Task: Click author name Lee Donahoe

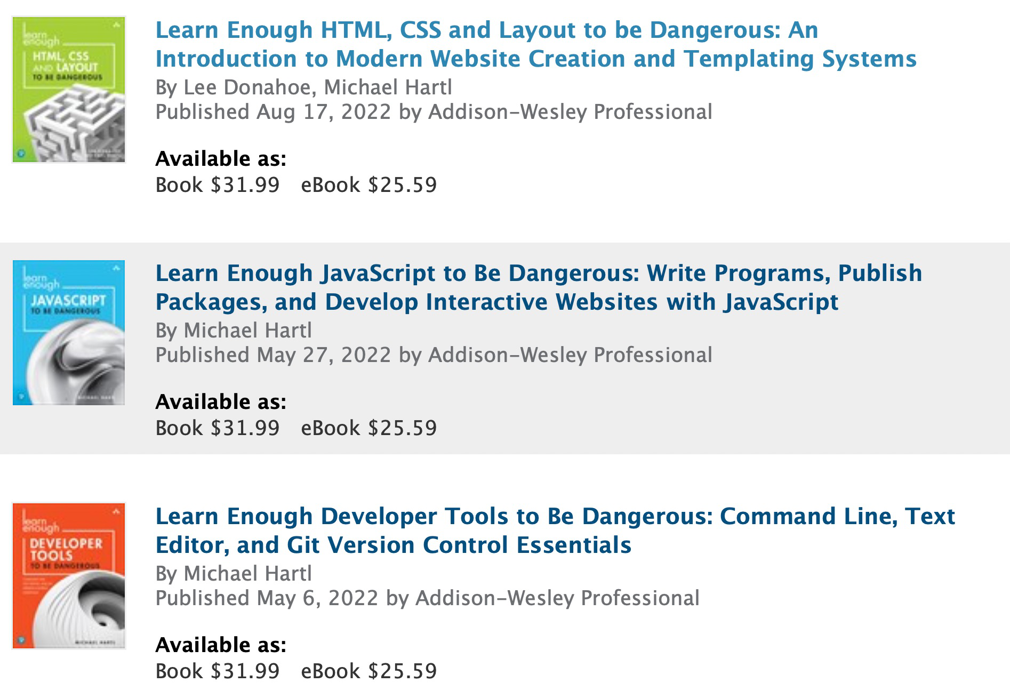Action: click(246, 87)
